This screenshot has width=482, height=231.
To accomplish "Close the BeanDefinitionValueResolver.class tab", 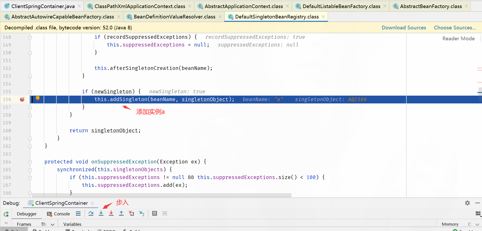I will (x=220, y=17).
